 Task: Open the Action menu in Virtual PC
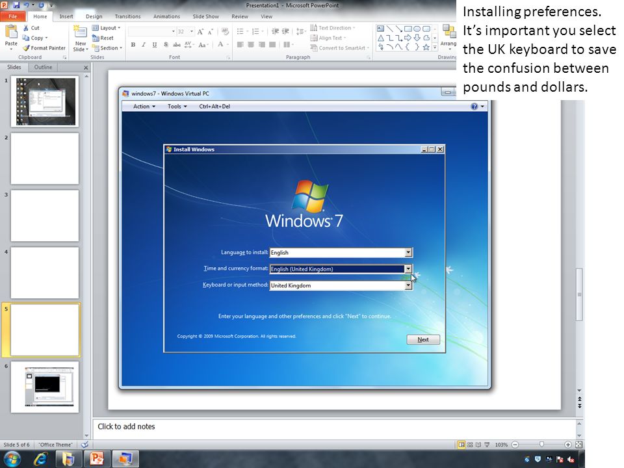point(144,106)
